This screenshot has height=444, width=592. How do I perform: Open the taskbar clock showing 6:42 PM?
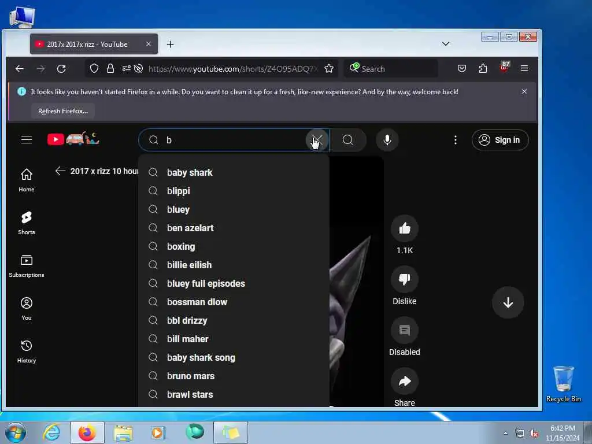point(563,433)
